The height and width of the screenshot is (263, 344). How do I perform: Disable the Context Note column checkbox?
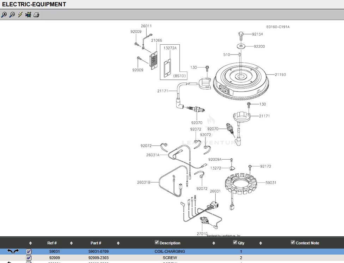click(293, 242)
